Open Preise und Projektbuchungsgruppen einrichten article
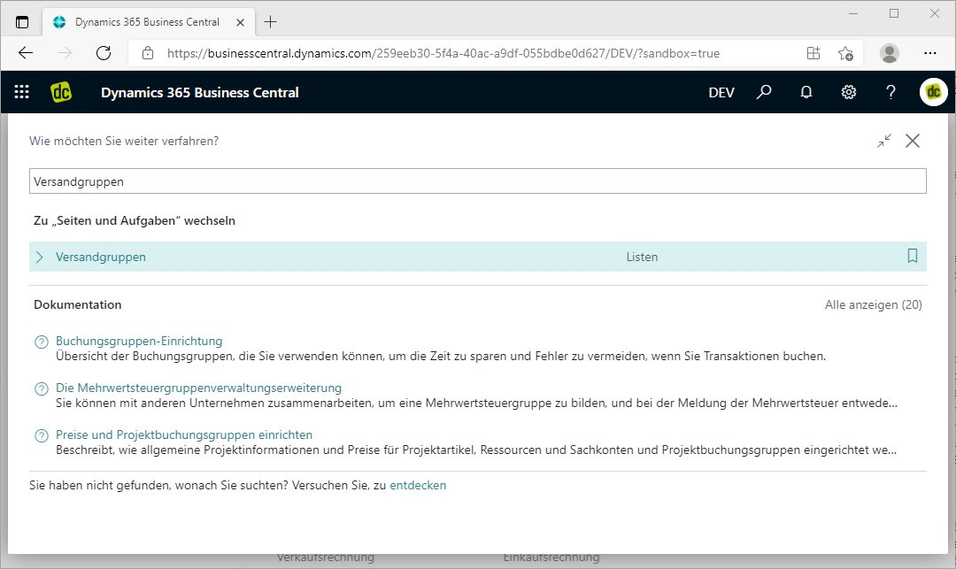 pos(184,435)
